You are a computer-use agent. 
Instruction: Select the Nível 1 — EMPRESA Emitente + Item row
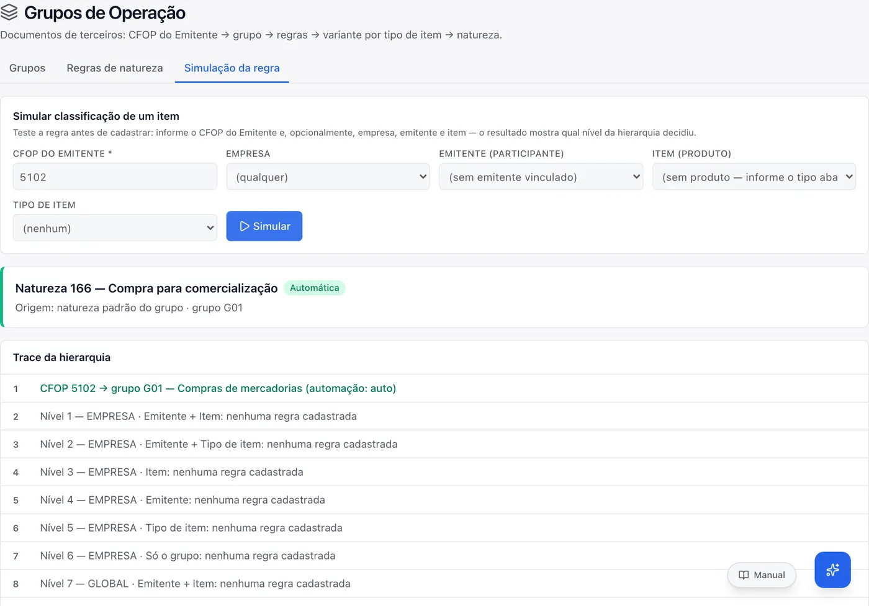(x=434, y=416)
